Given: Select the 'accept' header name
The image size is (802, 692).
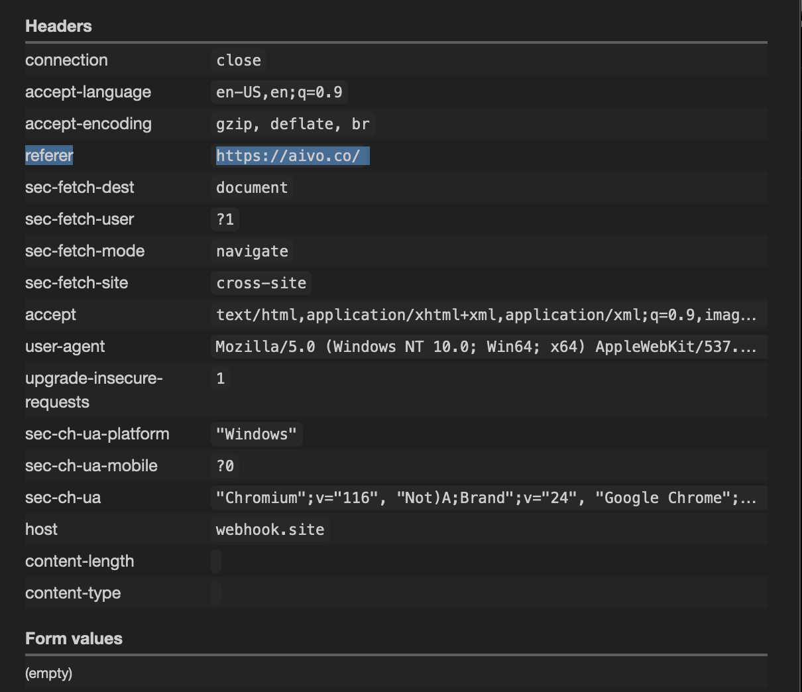Looking at the screenshot, I should [x=50, y=315].
